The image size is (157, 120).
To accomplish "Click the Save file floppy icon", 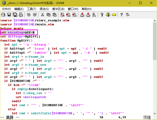I will click(x=9, y=15).
